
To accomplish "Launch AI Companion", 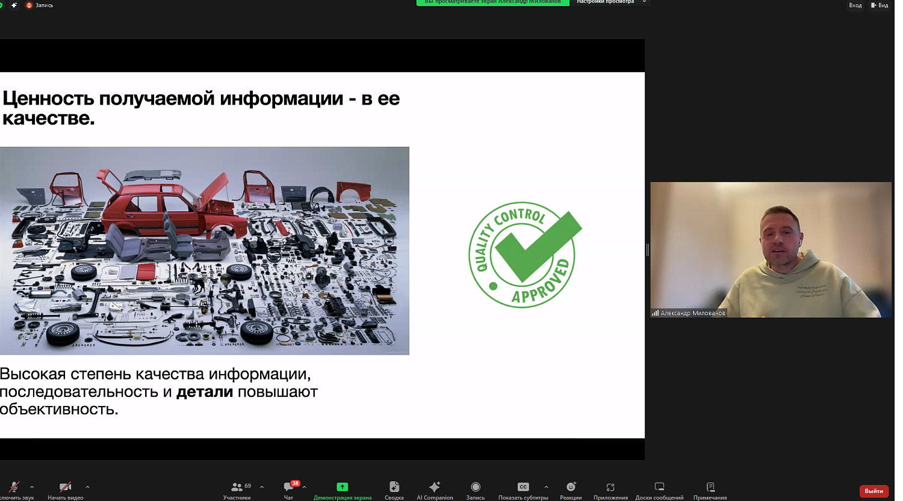I will coord(434,488).
